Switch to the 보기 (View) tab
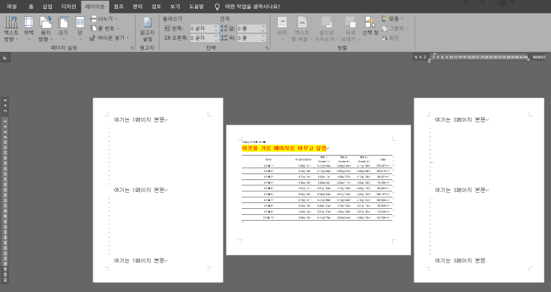The height and width of the screenshot is (292, 551). [x=175, y=7]
